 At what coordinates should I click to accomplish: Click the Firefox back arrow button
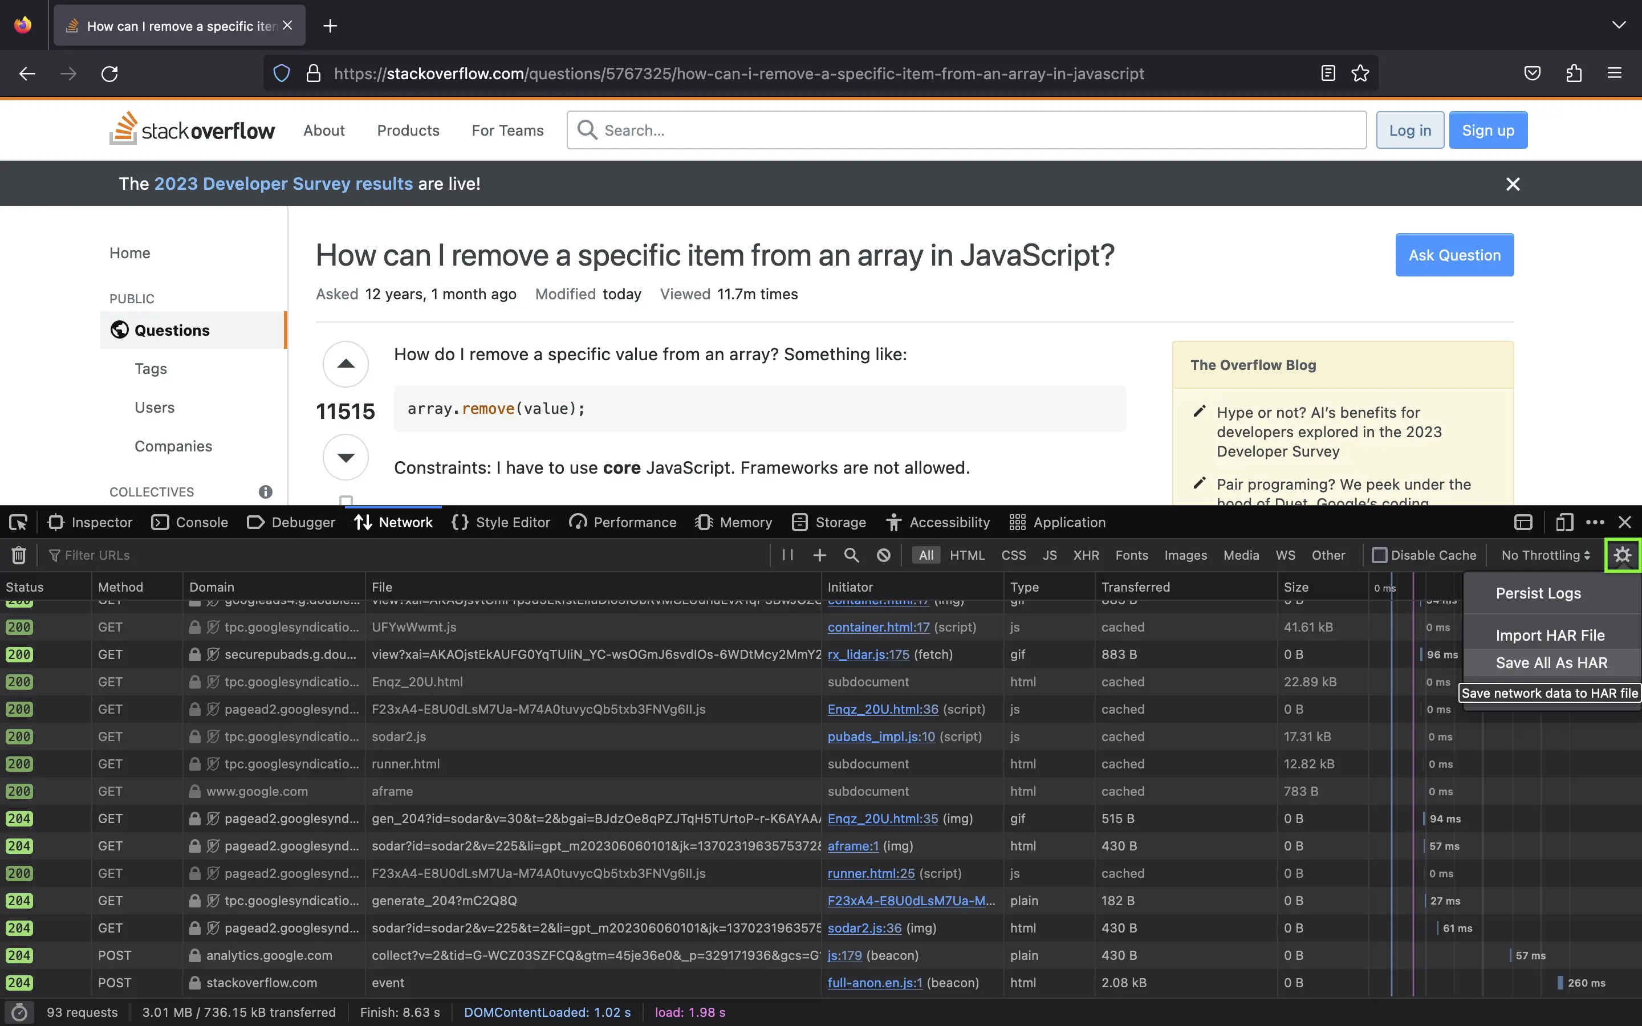27,74
